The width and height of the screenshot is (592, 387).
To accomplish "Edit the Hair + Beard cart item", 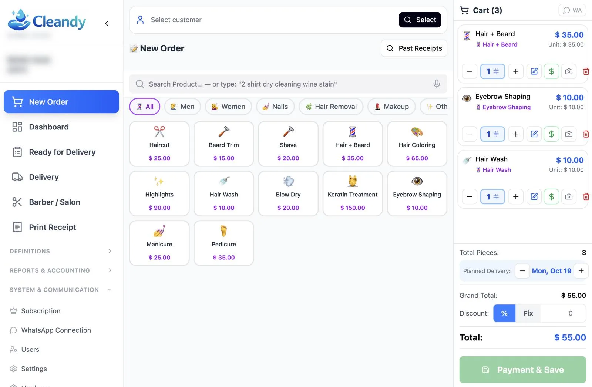I will click(534, 71).
